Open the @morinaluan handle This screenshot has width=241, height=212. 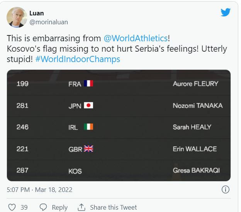pos(49,22)
